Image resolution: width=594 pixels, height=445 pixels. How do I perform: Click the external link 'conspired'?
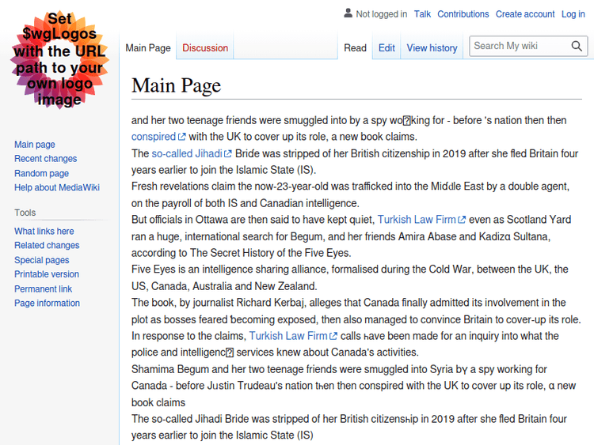pyautogui.click(x=154, y=137)
